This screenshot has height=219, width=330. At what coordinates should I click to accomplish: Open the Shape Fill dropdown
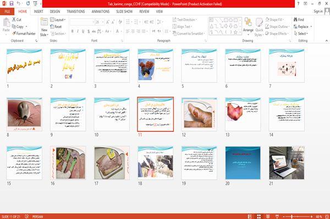click(274, 20)
